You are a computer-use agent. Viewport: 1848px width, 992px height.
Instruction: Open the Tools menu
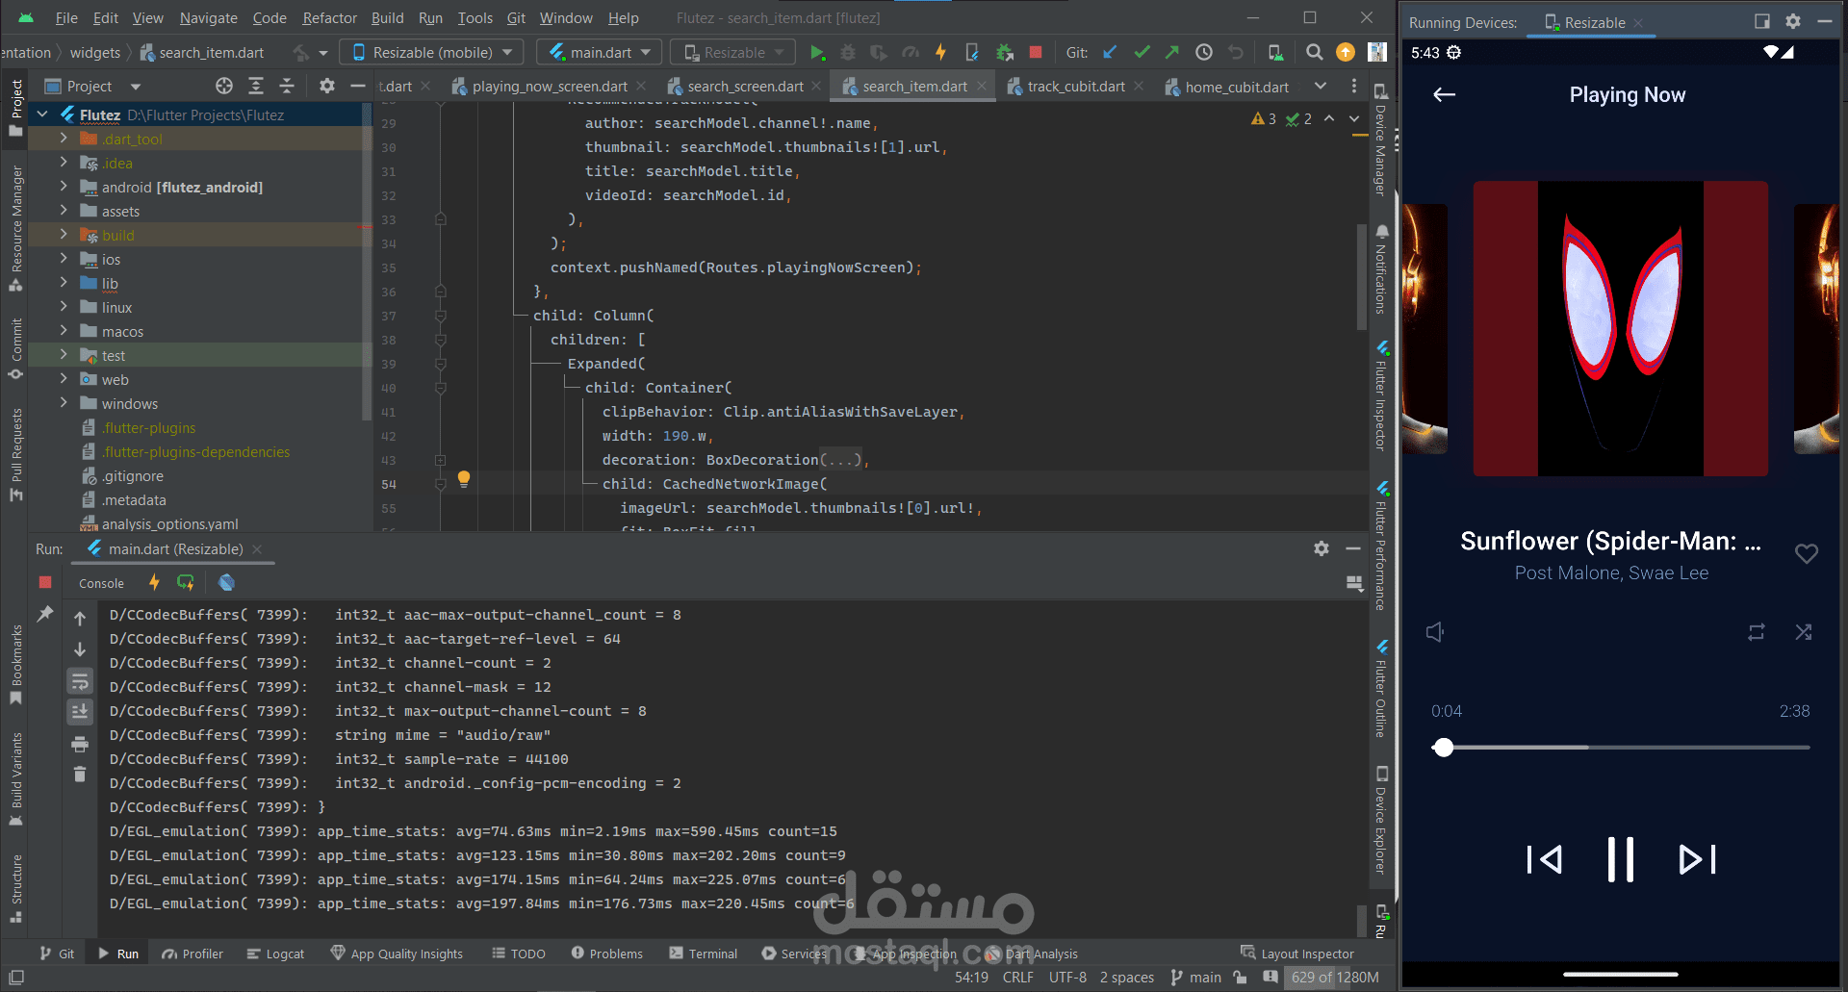(475, 18)
